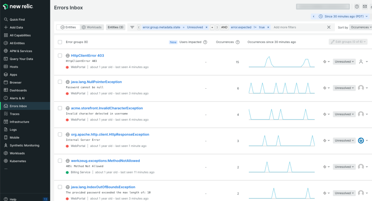This screenshot has width=372, height=201.
Task: Open Unresolved dropdown for HttpResponseException
Action: (x=344, y=141)
